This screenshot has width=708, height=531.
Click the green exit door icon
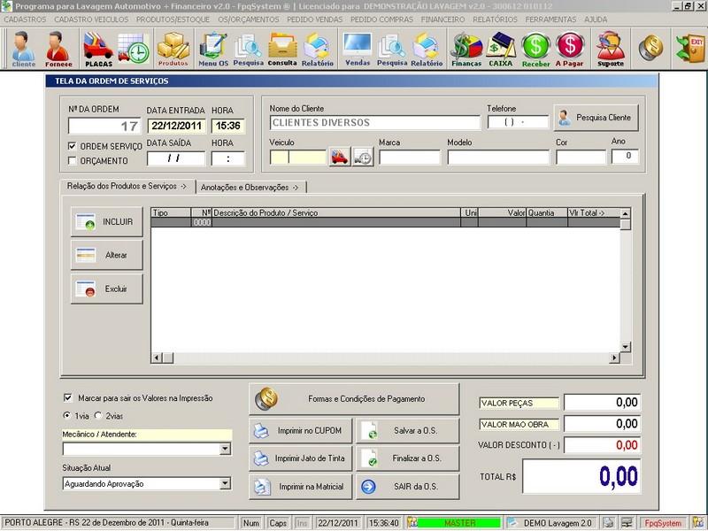point(690,48)
